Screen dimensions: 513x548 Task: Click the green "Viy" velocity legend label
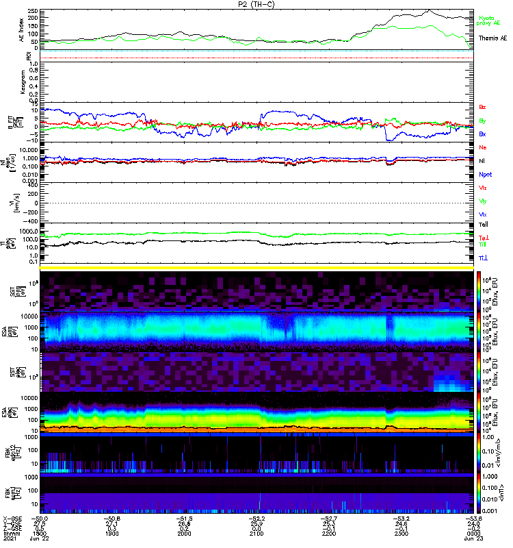(x=482, y=201)
